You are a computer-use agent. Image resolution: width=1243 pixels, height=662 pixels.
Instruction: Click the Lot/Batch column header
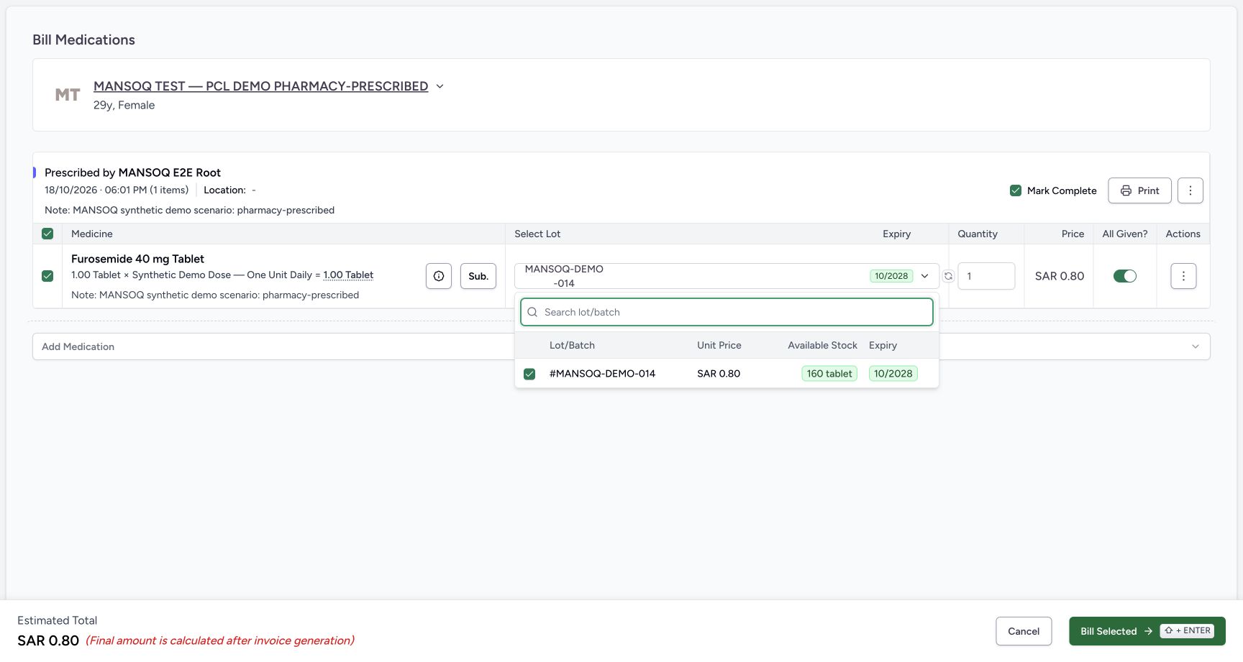pyautogui.click(x=572, y=345)
